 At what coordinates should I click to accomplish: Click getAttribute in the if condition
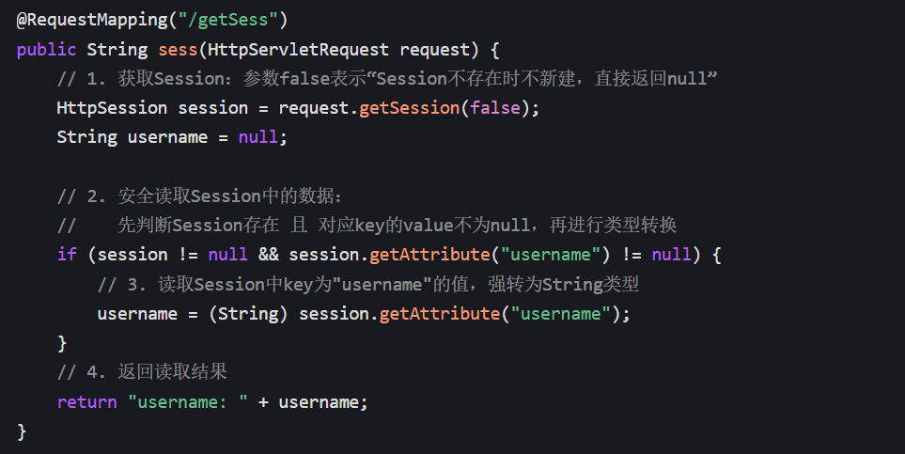point(429,255)
